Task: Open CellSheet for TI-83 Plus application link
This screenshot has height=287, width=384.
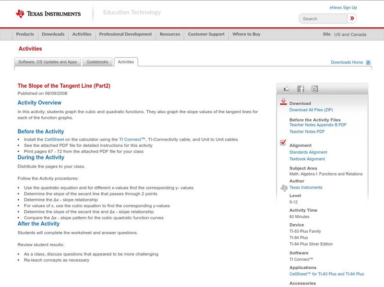Action: [x=326, y=274]
